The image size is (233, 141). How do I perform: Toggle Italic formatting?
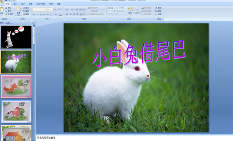click(37, 14)
